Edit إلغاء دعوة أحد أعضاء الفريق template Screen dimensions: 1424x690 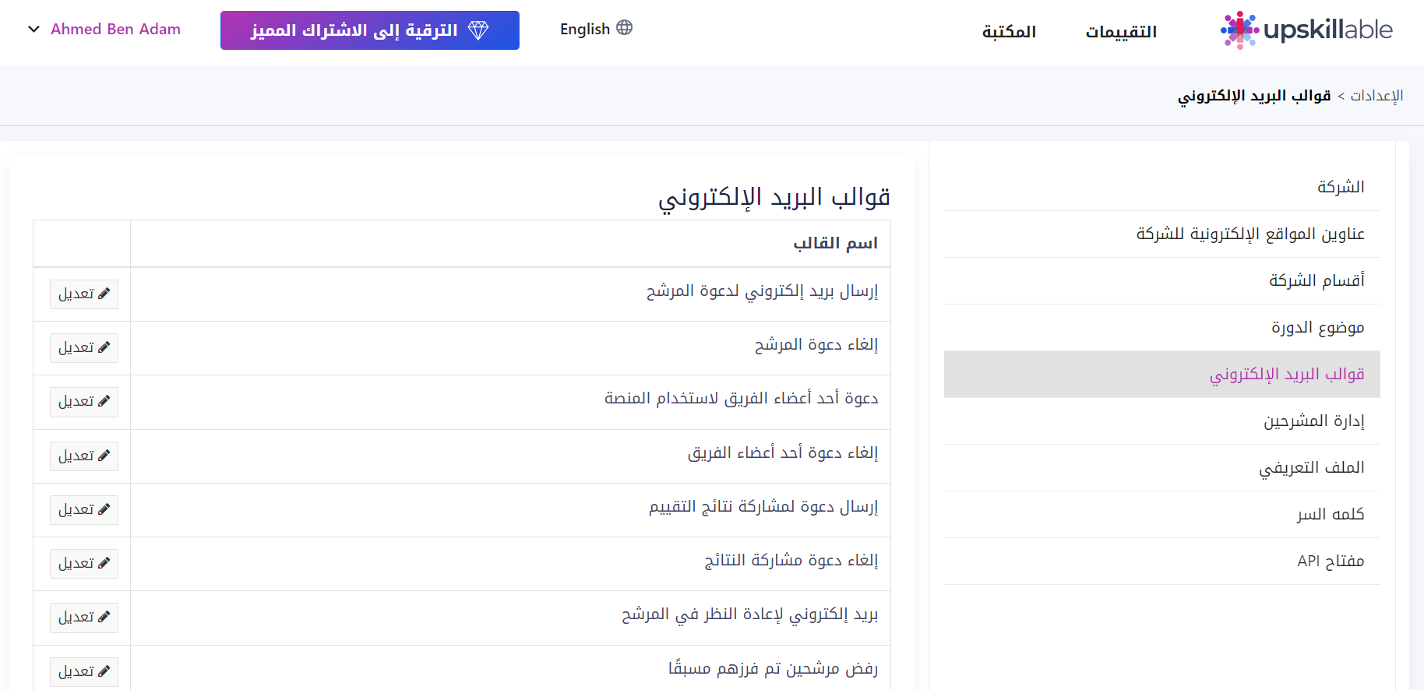84,456
